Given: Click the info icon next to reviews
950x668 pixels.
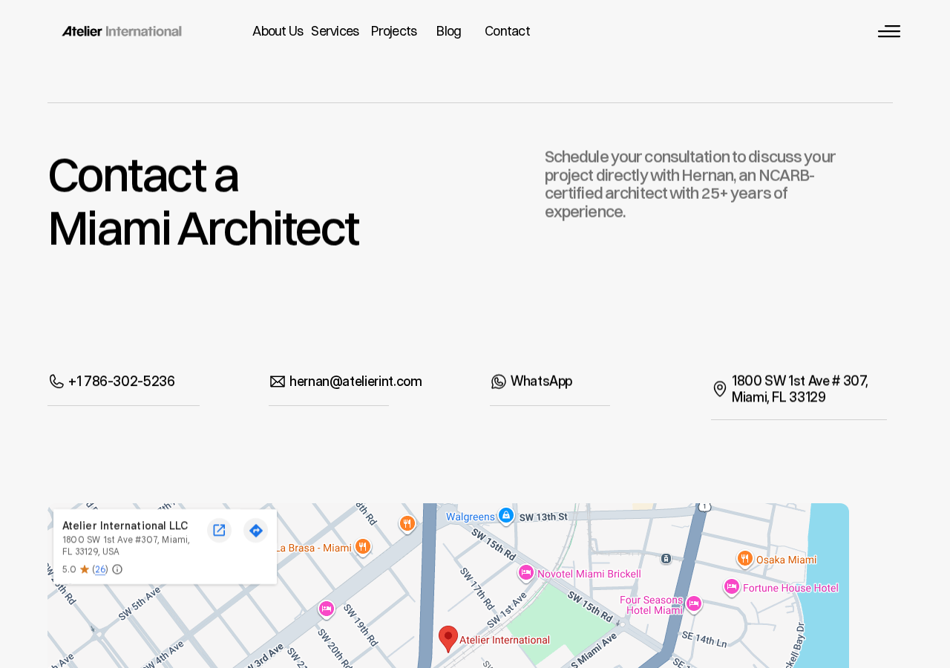Looking at the screenshot, I should (x=117, y=569).
